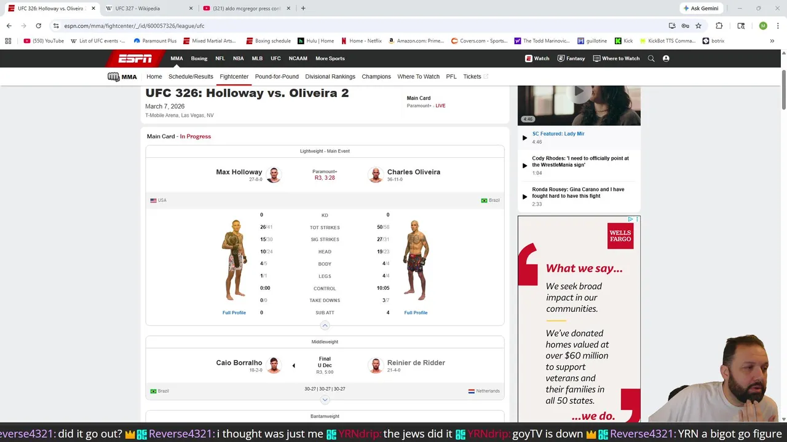Open Divisional Rankings page
Screen dimensions: 787x442
coord(330,77)
